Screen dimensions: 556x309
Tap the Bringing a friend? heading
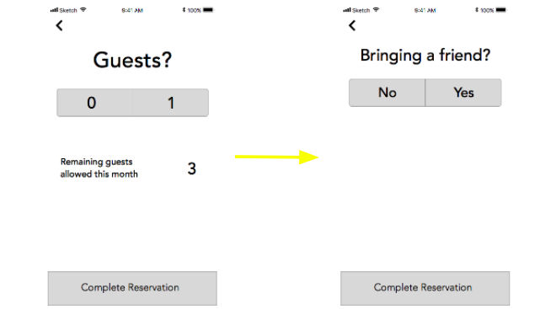click(425, 56)
